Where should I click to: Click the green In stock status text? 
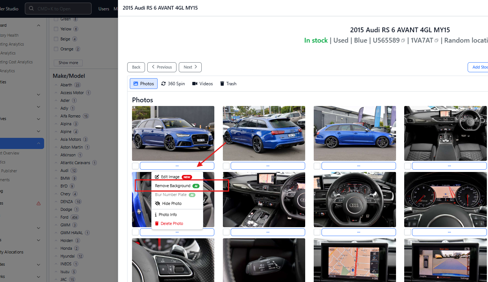(316, 40)
